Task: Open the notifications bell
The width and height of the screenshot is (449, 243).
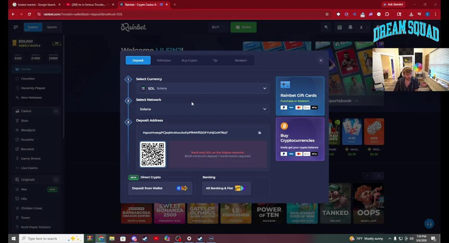Action: tap(350, 27)
